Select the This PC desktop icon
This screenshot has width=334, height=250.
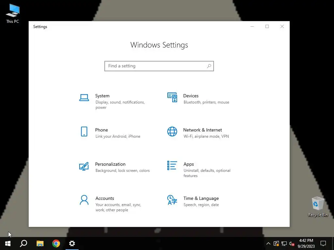[13, 14]
